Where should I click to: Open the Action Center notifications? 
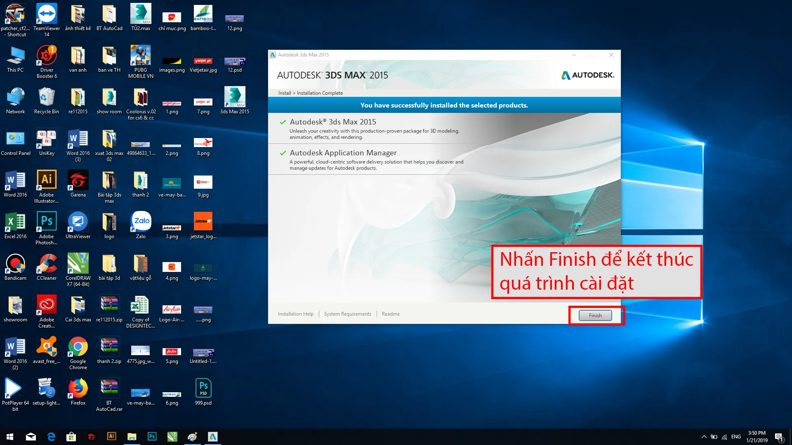click(x=779, y=437)
